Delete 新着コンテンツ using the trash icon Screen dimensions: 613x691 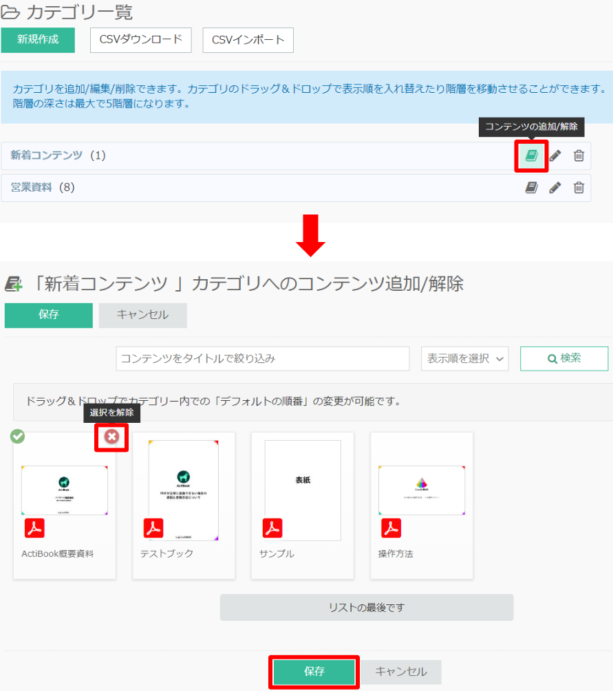(x=579, y=156)
